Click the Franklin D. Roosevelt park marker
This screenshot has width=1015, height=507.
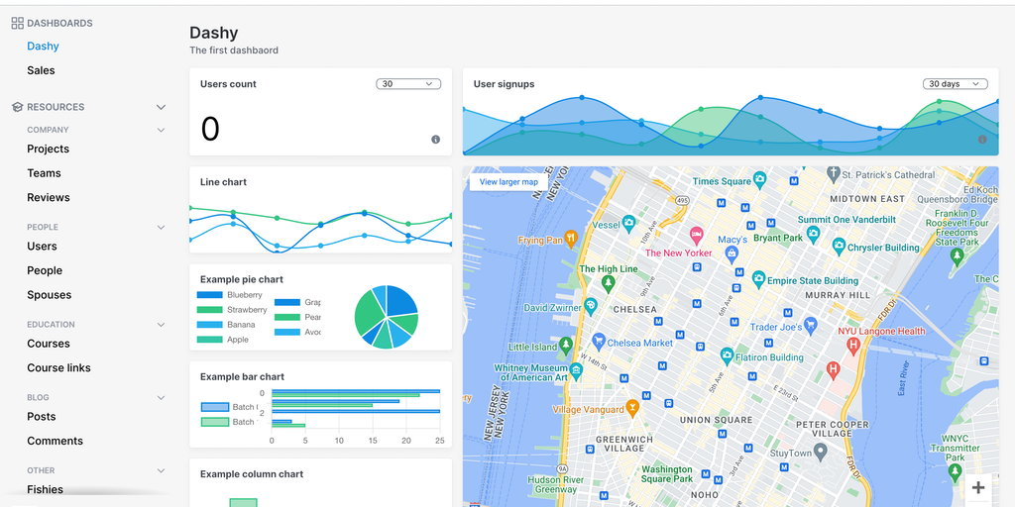[957, 256]
